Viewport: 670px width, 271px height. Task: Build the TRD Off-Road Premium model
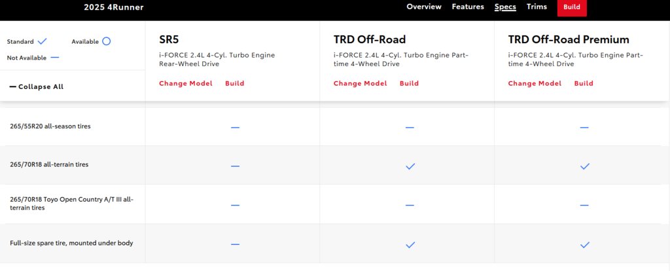(584, 83)
